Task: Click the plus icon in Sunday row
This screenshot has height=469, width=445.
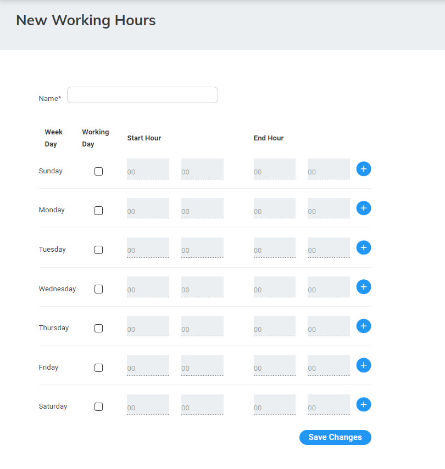Action: 364,169
